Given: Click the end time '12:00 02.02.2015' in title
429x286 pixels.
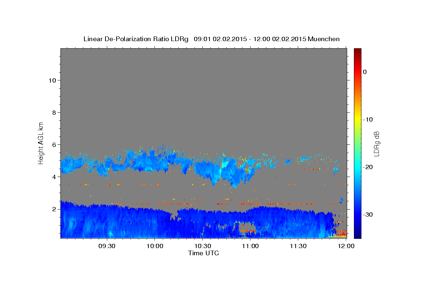Looking at the screenshot, I should pos(279,39).
